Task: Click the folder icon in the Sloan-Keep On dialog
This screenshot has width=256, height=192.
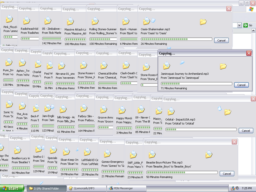Action: (66, 152)
